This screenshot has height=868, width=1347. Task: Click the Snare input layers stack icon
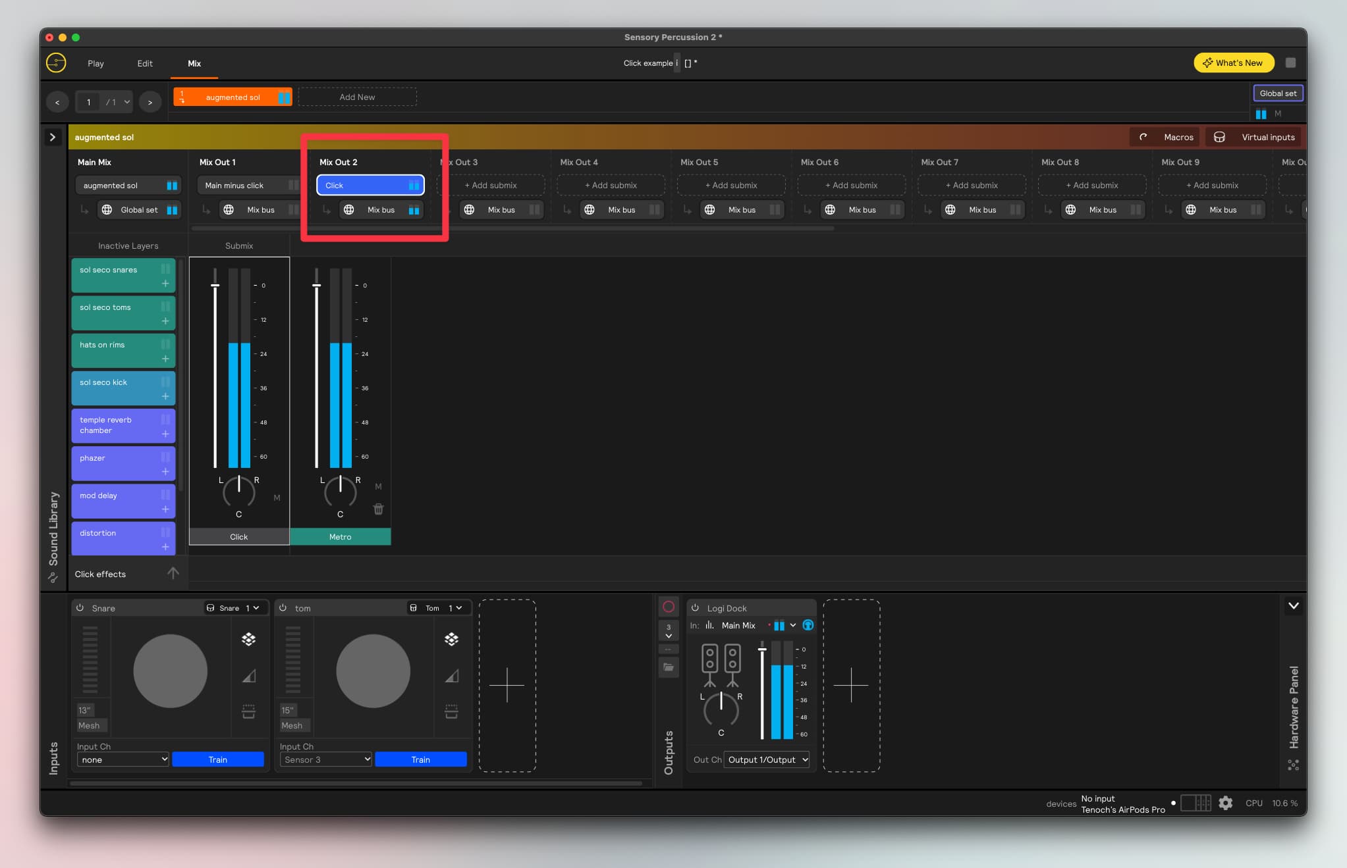(x=248, y=639)
